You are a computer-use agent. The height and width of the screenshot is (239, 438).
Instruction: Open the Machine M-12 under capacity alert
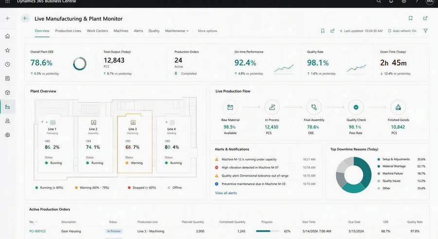coord(265,159)
